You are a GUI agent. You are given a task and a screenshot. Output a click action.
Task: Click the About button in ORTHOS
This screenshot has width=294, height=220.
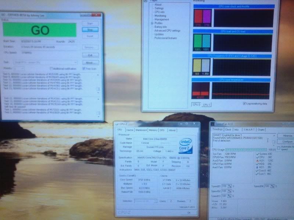pos(90,63)
